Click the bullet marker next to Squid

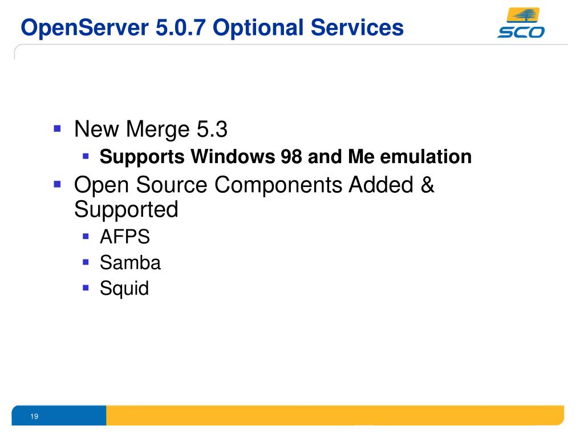[x=86, y=288]
